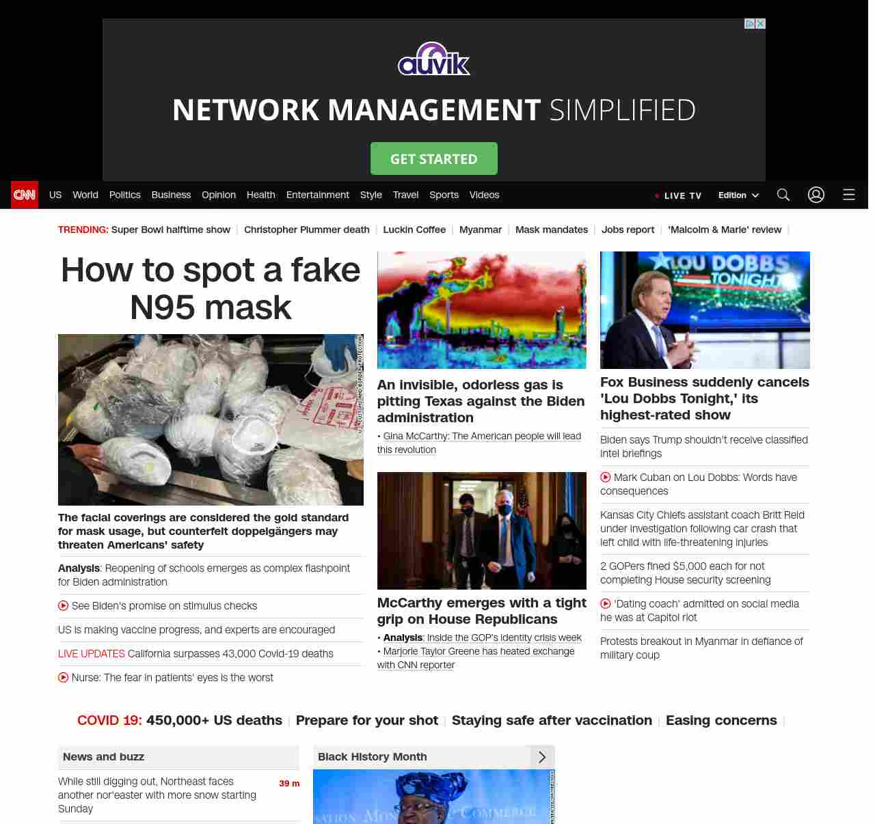Play Nurse: fear in patients' eyes video

tap(64, 678)
